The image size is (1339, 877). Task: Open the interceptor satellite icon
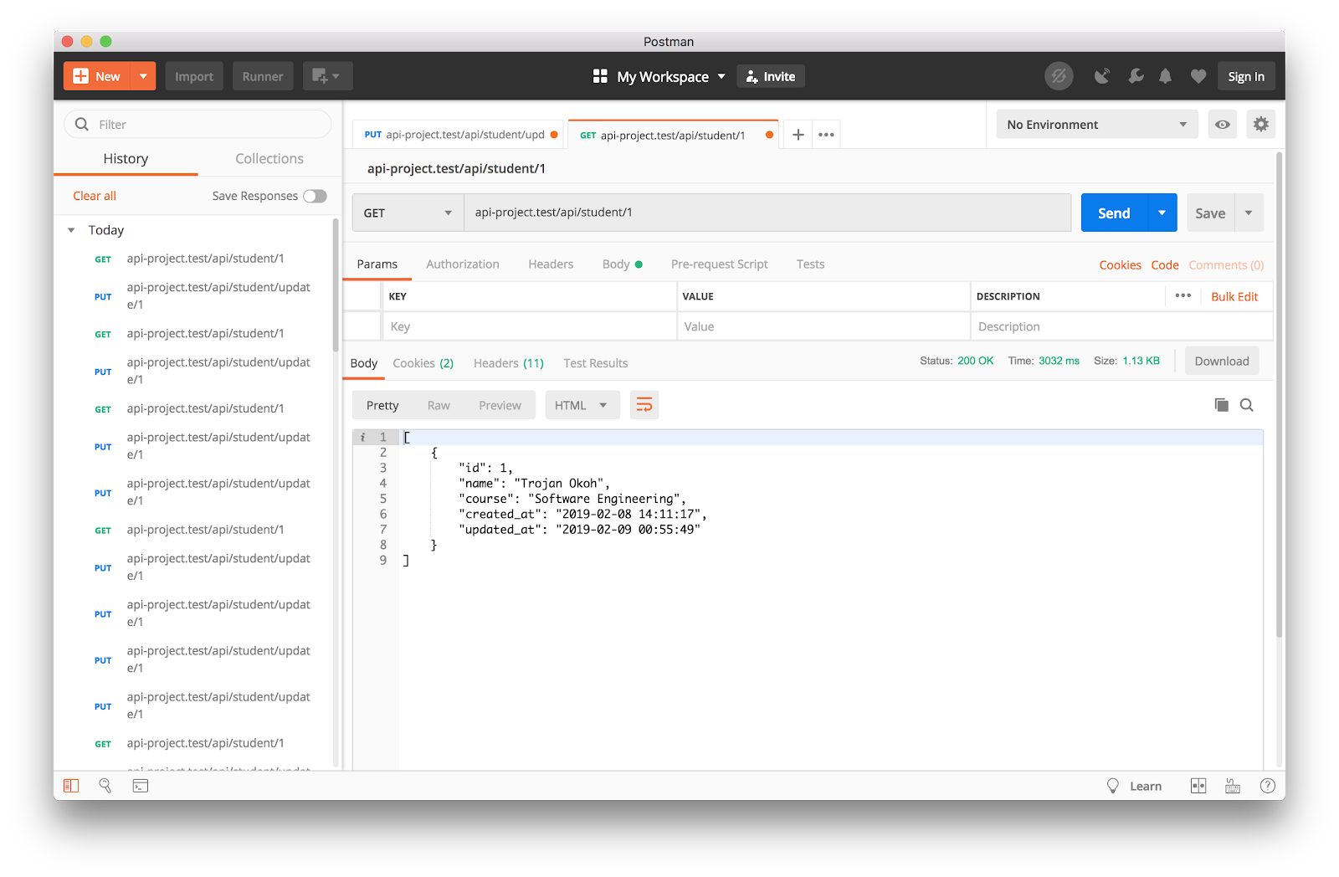click(1102, 76)
